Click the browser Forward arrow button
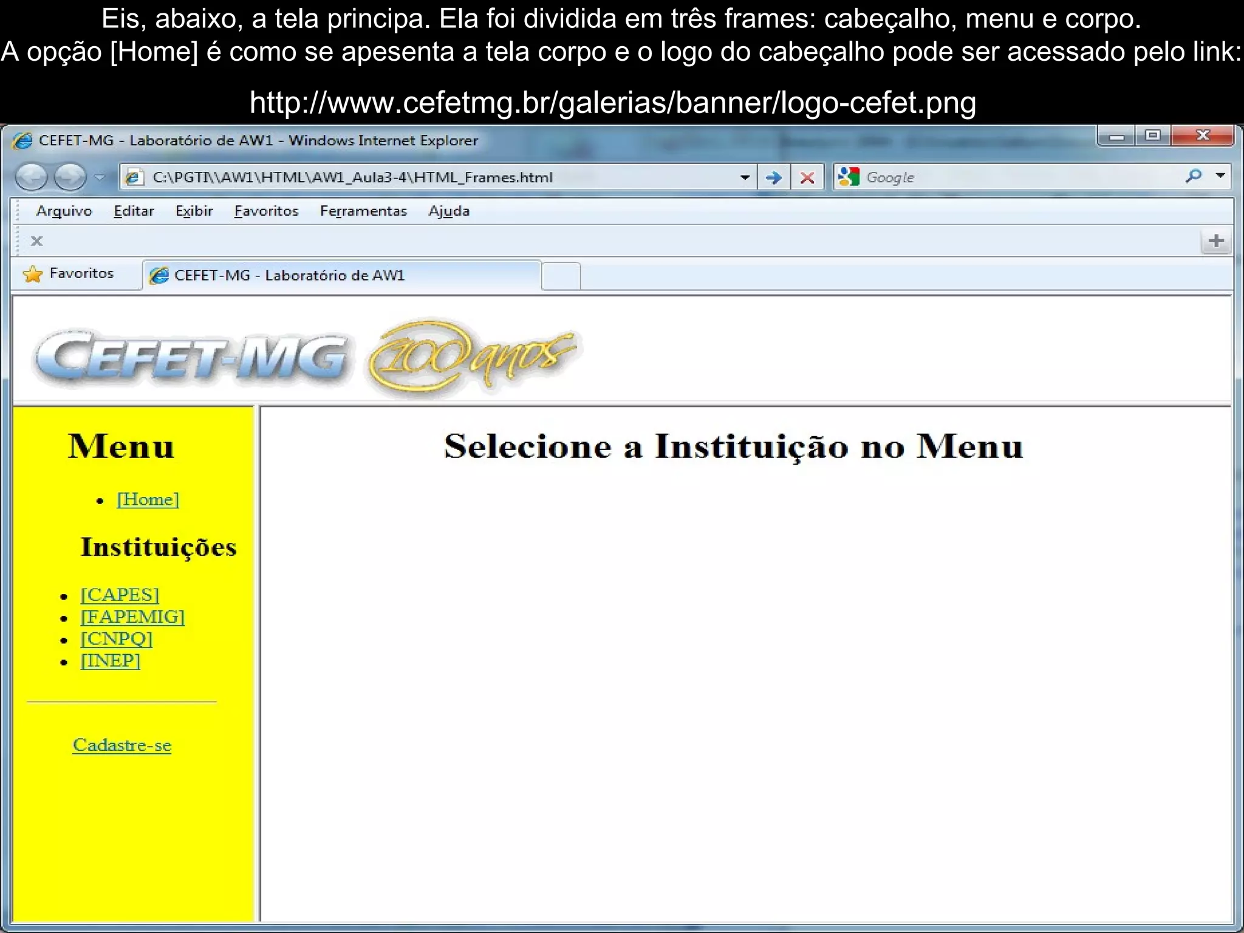This screenshot has width=1244, height=933. 70,177
